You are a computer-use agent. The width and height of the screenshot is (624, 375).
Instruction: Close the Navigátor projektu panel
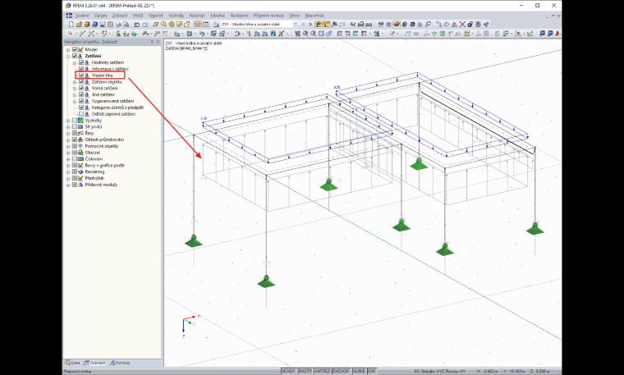tap(158, 41)
